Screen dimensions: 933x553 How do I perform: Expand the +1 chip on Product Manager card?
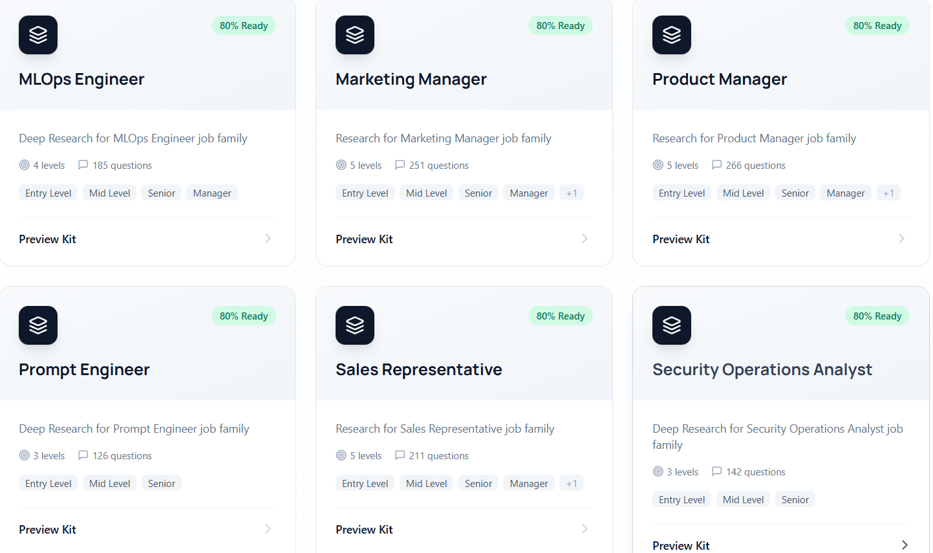888,192
